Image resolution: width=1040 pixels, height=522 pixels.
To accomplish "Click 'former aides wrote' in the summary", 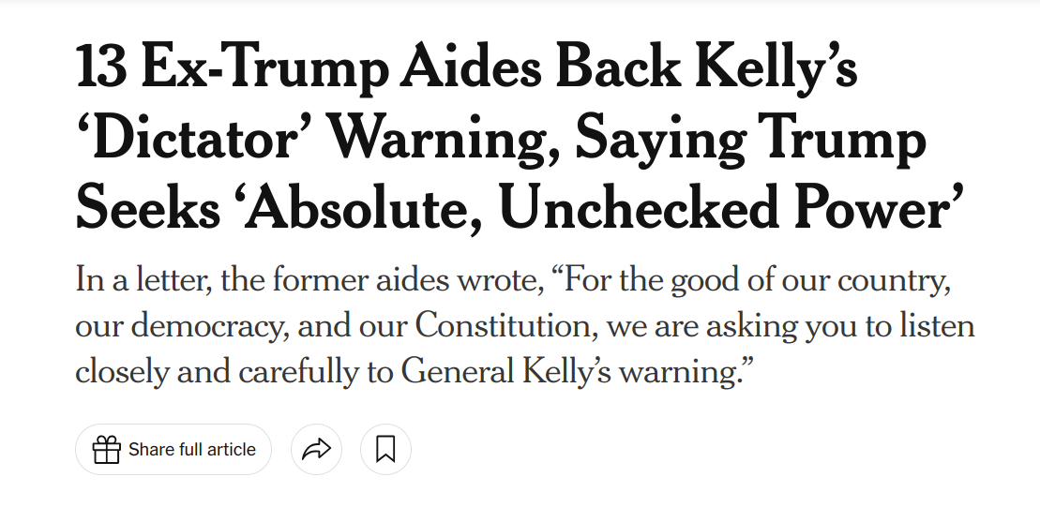I will (404, 280).
